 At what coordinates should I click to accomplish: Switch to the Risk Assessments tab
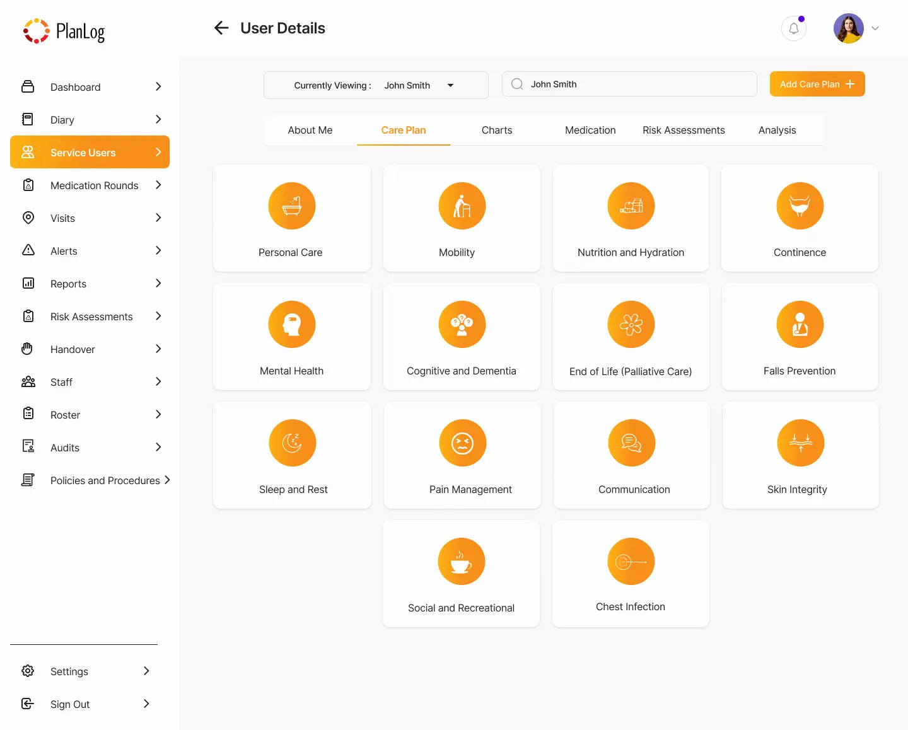point(684,130)
